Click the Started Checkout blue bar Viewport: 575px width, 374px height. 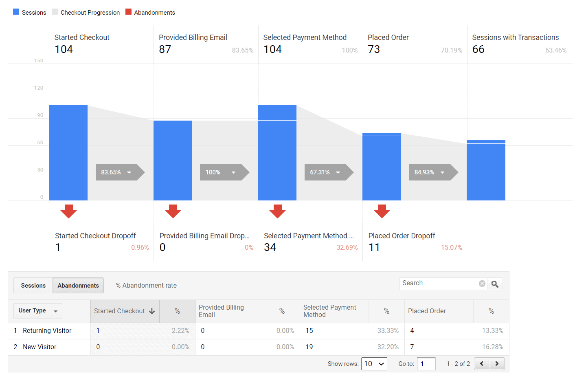(68, 153)
